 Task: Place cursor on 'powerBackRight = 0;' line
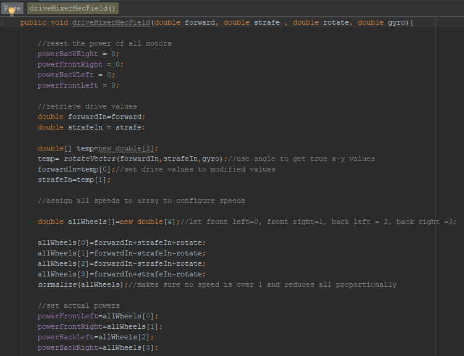pyautogui.click(x=78, y=54)
